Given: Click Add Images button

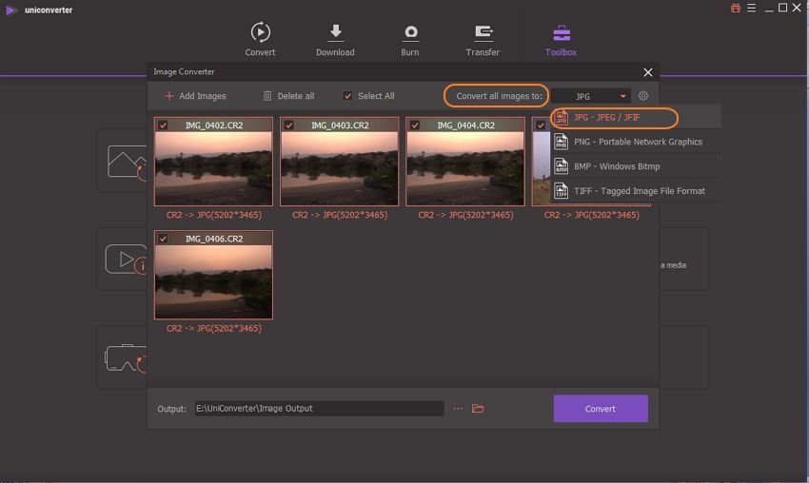Looking at the screenshot, I should 195,96.
